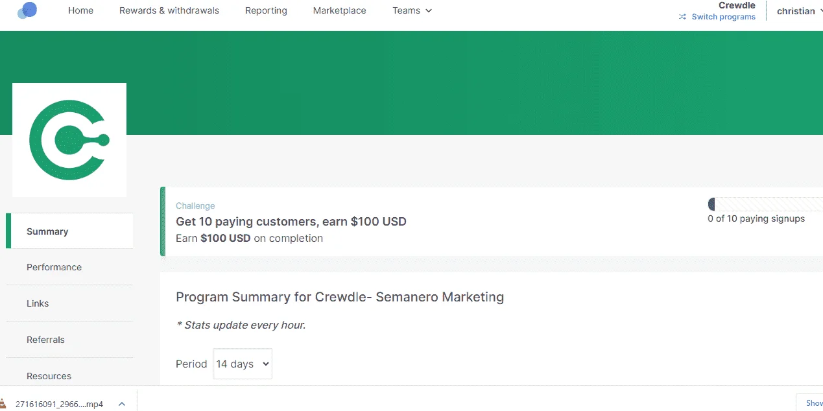The height and width of the screenshot is (411, 823).
Task: Expand the Teams dropdown menu
Action: pos(412,10)
